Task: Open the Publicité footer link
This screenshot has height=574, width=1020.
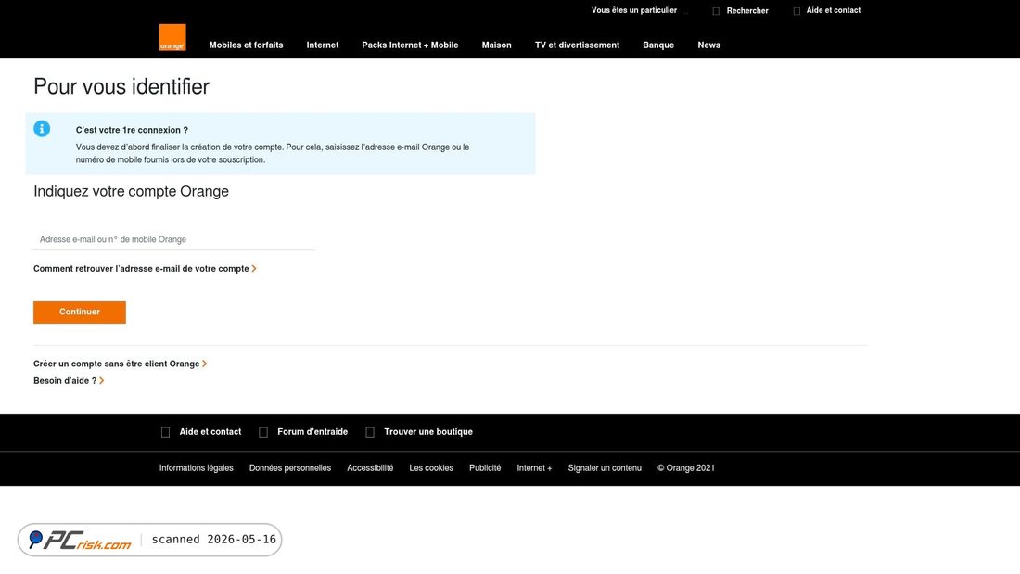Action: (485, 468)
